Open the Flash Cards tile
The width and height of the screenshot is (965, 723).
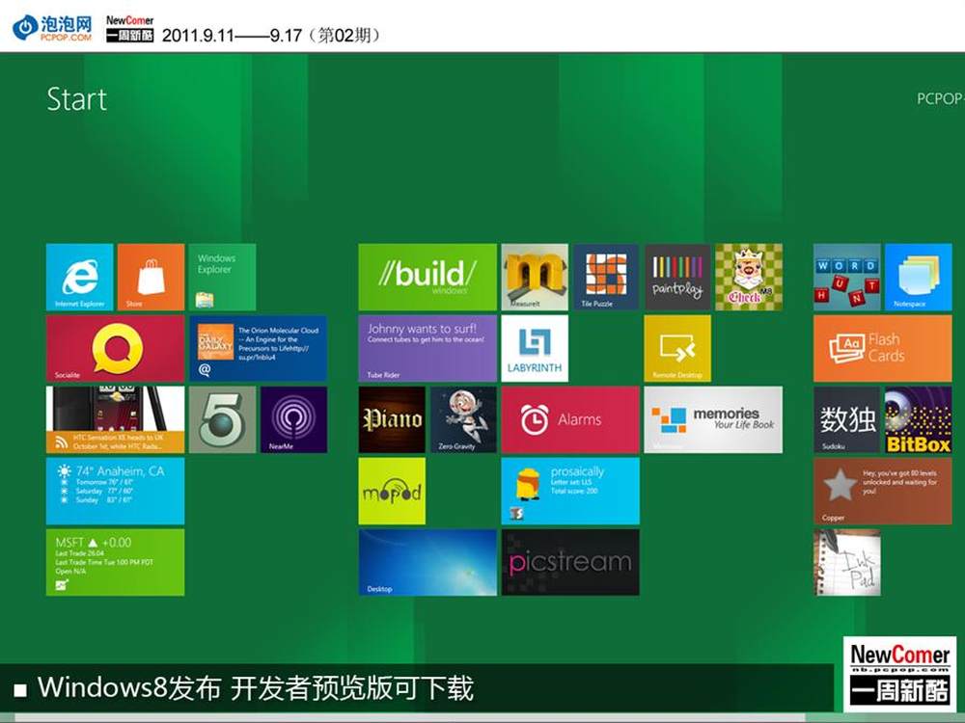883,349
